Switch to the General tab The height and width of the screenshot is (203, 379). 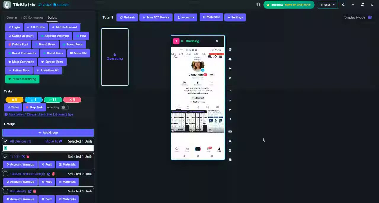[x=12, y=17]
